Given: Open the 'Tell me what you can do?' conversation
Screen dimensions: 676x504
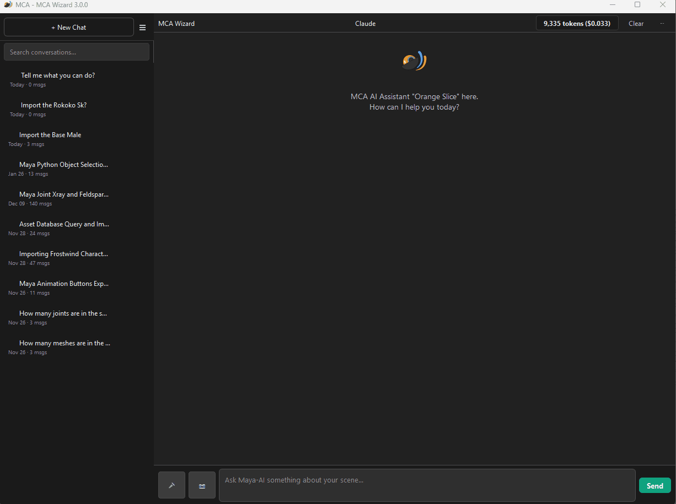Looking at the screenshot, I should (x=77, y=80).
